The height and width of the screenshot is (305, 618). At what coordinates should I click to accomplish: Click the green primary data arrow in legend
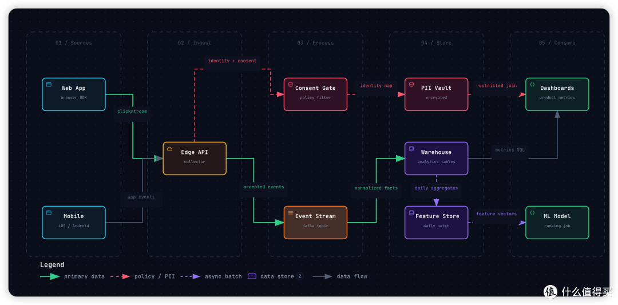click(50, 276)
